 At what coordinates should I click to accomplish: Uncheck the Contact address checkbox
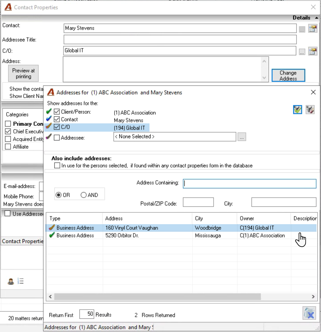tap(57, 119)
